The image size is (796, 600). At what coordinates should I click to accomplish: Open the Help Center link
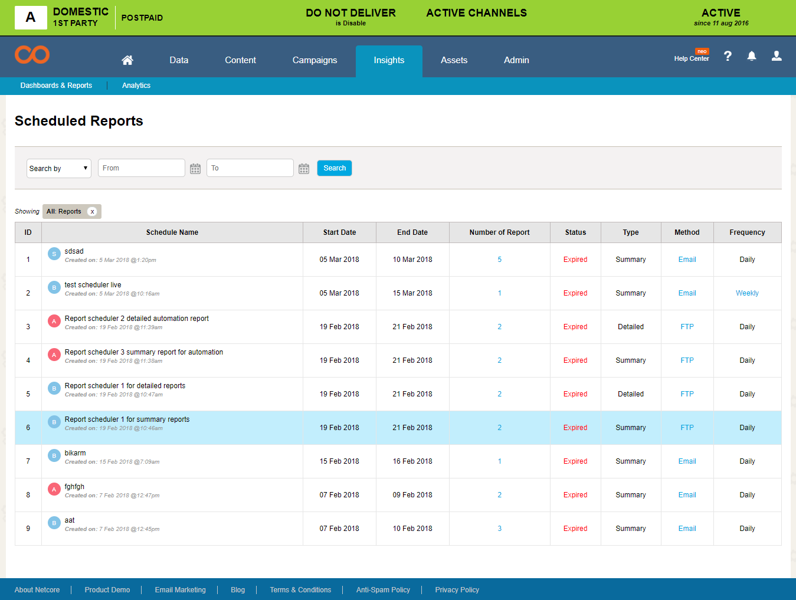pos(692,58)
